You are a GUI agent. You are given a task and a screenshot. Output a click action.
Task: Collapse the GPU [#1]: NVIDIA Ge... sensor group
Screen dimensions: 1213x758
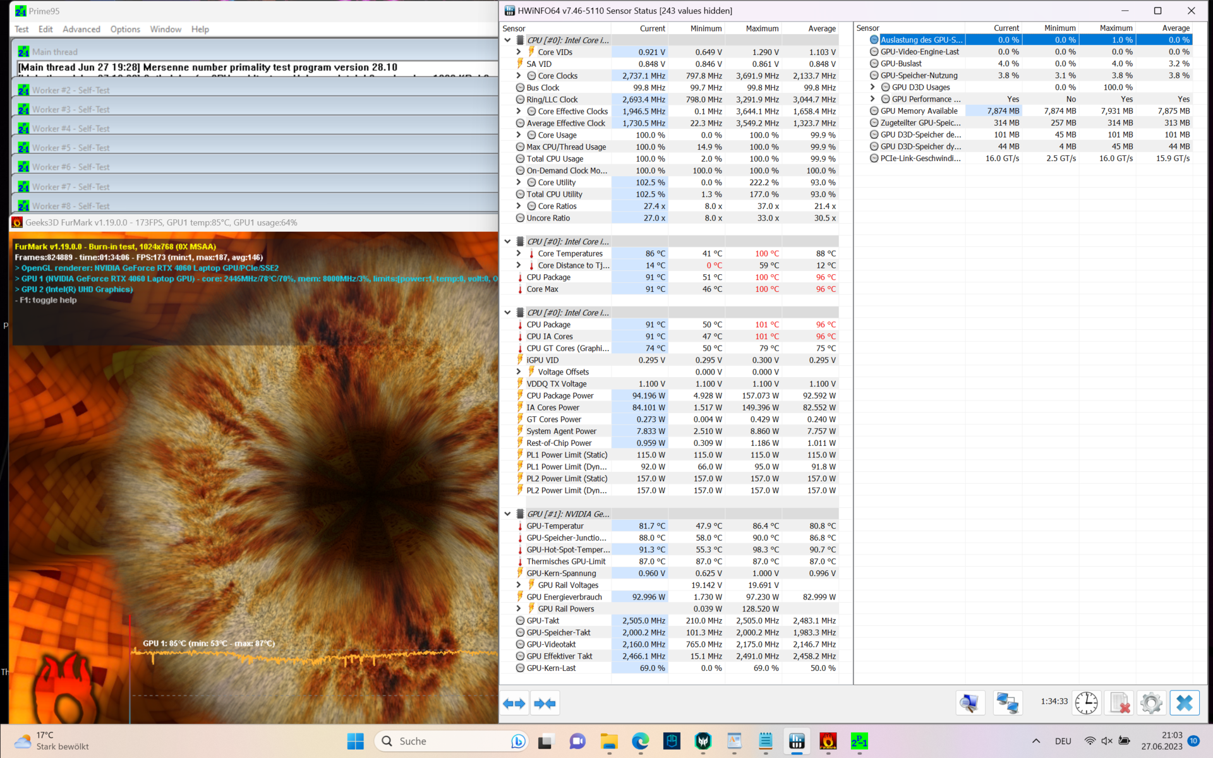point(507,514)
